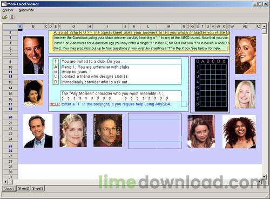The height and width of the screenshot is (199, 270).
Task: Click the horizontal scrollbar left arrow
Action: click(x=5, y=182)
